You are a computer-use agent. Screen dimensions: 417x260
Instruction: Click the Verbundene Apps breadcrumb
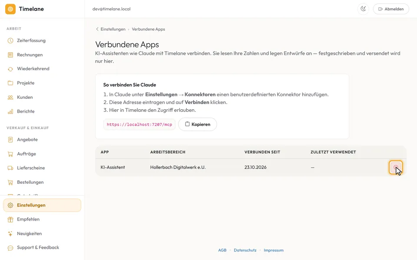tap(149, 29)
